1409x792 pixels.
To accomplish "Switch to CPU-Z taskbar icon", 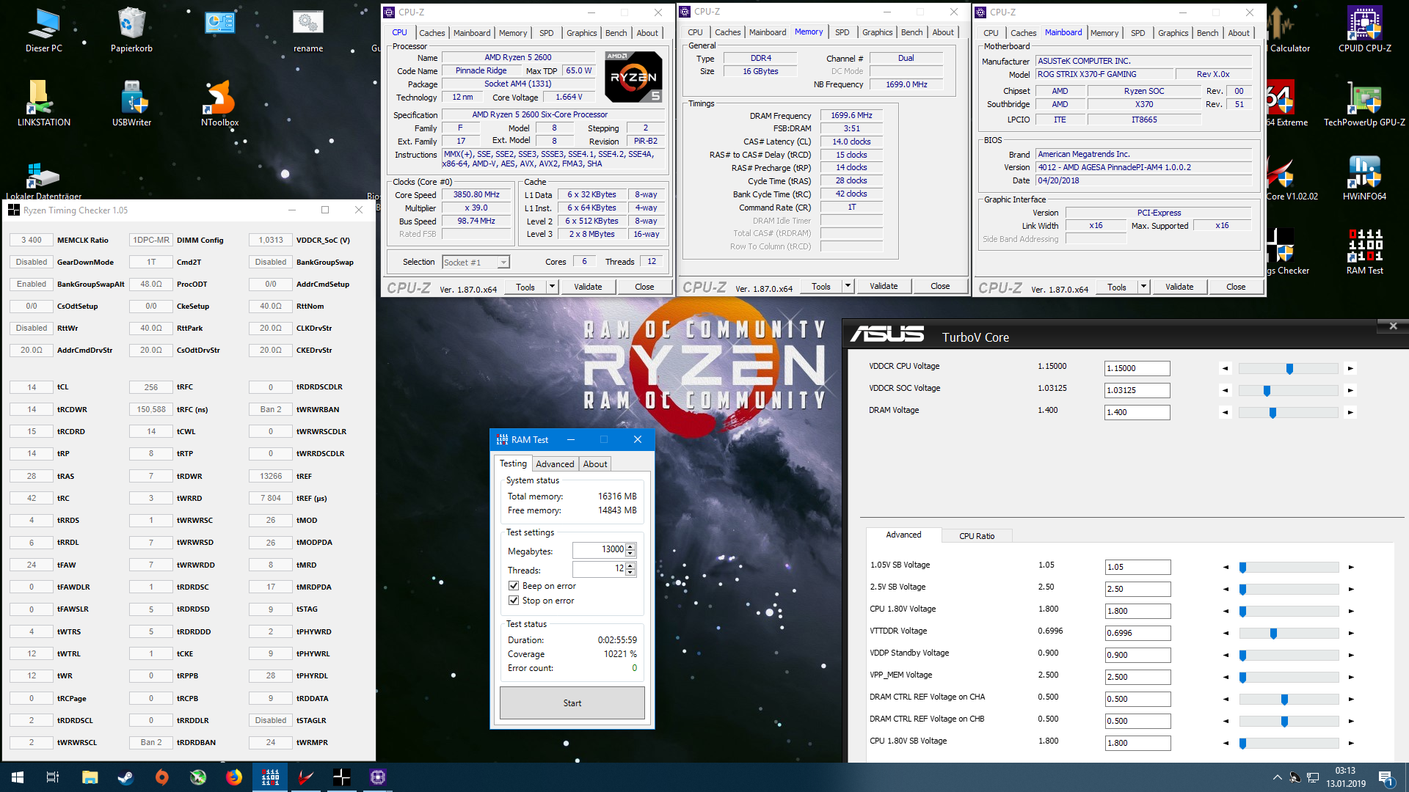I will [x=378, y=777].
